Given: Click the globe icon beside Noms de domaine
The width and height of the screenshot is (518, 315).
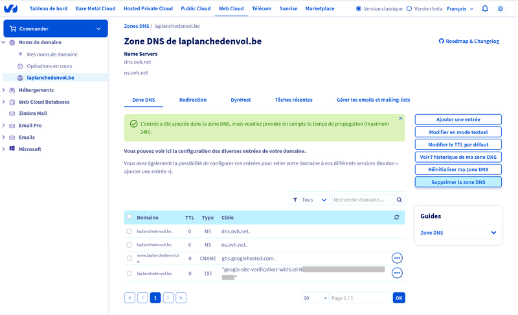Looking at the screenshot, I should pos(12,42).
